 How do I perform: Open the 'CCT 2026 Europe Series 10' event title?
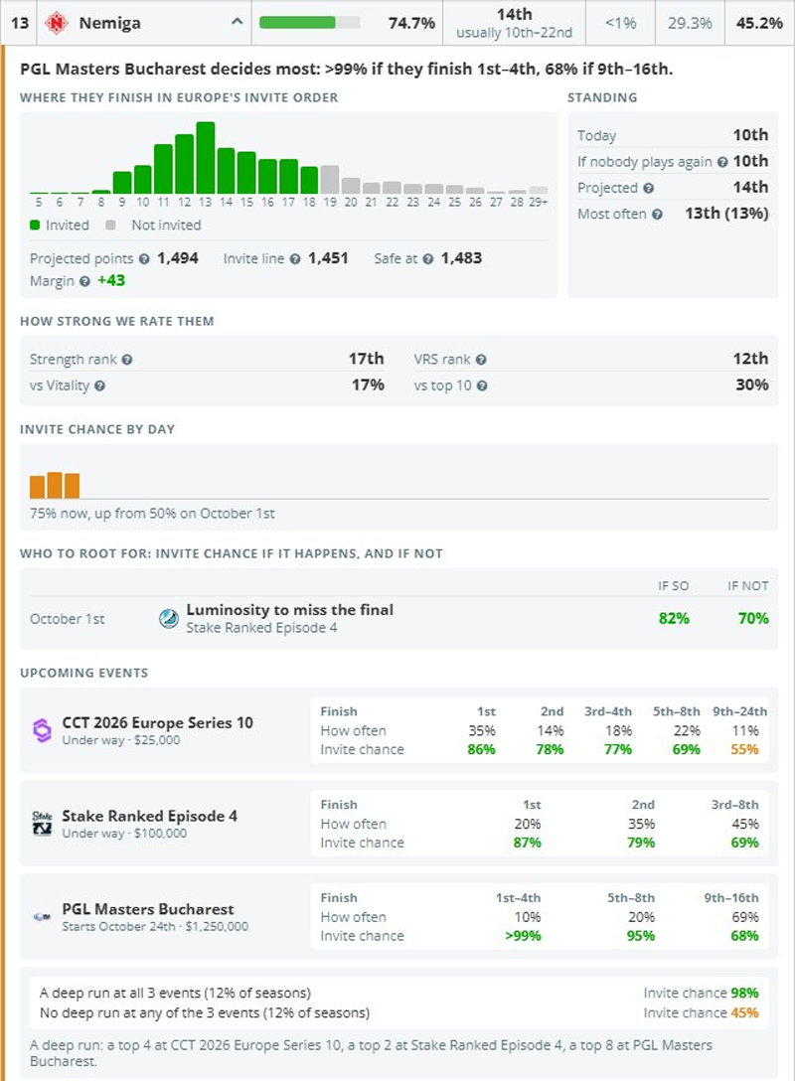[x=158, y=722]
